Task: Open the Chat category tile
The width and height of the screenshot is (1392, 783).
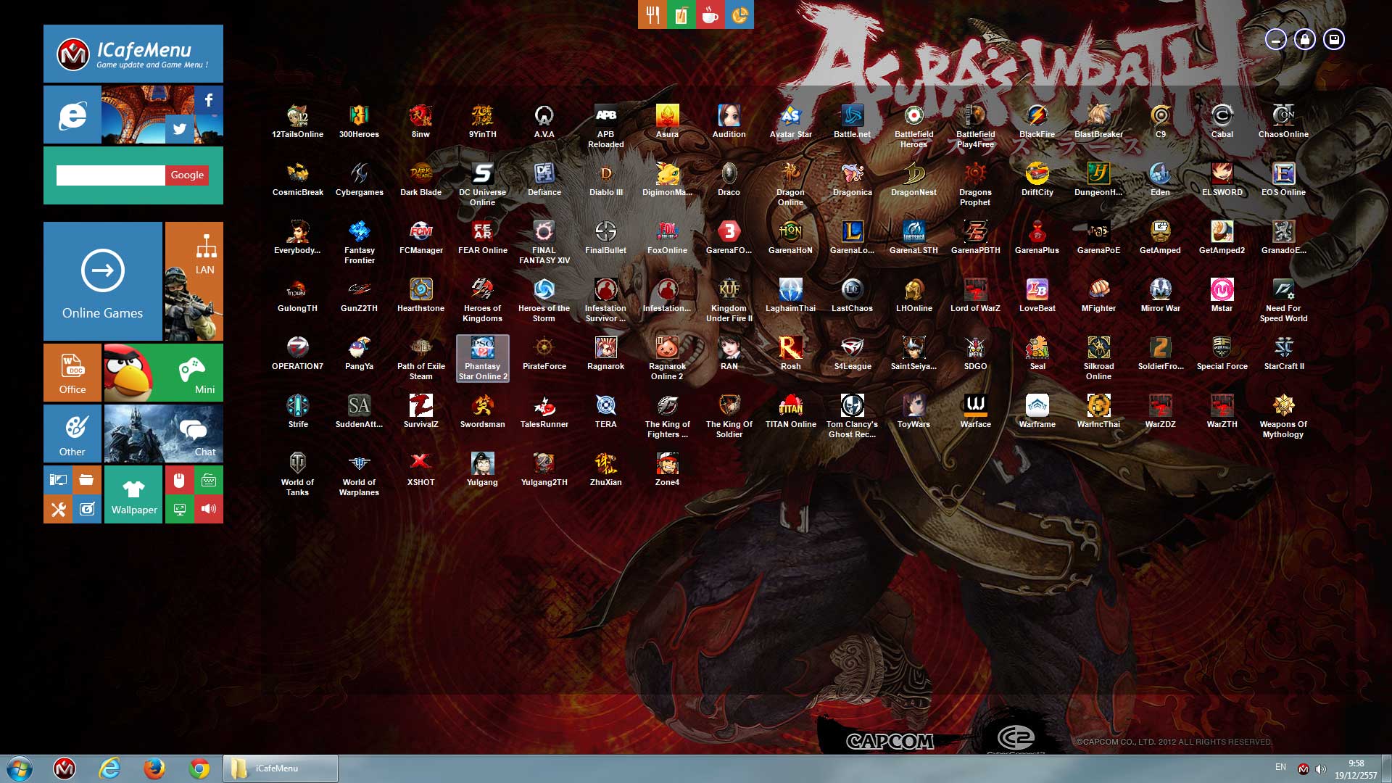Action: coord(164,434)
